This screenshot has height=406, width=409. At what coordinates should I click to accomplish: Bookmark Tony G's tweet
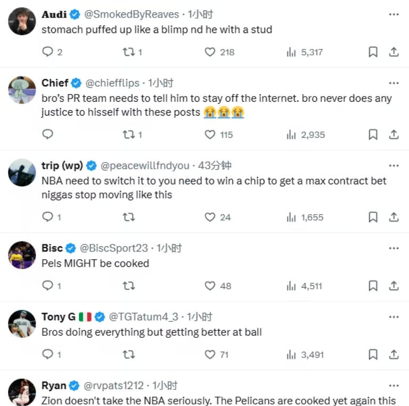pyautogui.click(x=373, y=354)
